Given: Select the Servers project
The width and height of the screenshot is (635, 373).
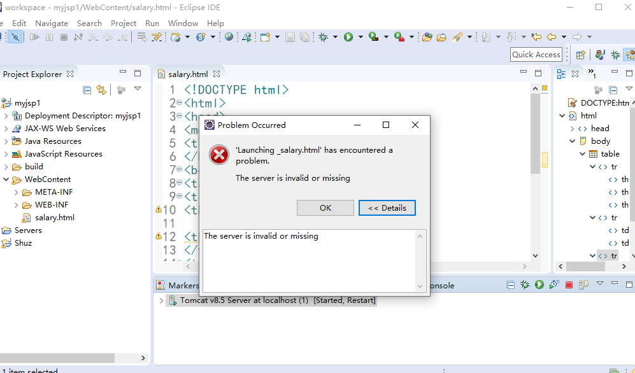Looking at the screenshot, I should (x=28, y=230).
